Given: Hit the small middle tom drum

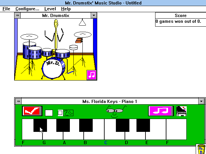Looking at the screenshot, I should pos(47,52).
